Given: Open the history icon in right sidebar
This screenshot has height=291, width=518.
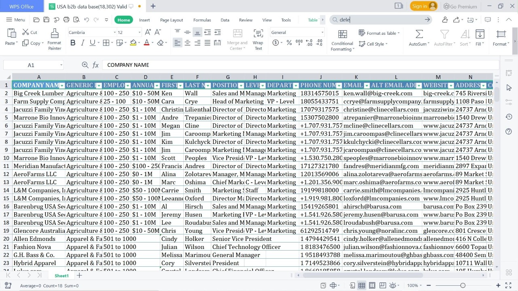Looking at the screenshot, I should click(509, 117).
